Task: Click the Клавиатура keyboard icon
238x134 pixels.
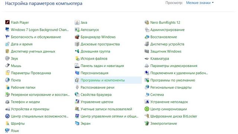Action: click(147, 58)
